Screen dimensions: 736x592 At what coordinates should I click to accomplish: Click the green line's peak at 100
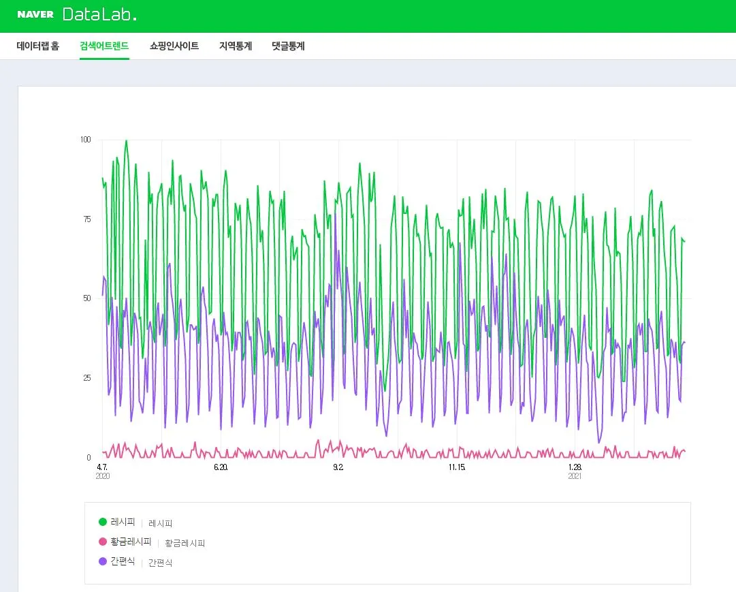(126, 140)
